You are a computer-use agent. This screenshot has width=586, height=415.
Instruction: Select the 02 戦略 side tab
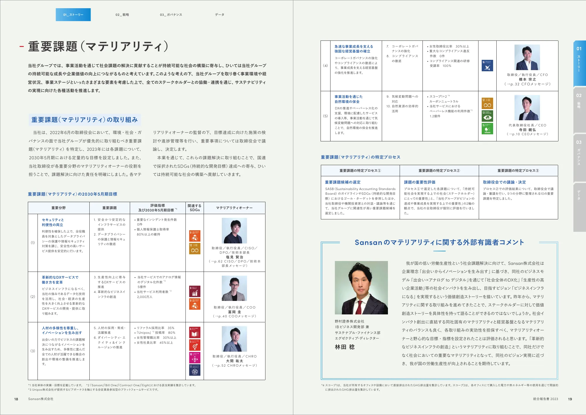(579, 110)
